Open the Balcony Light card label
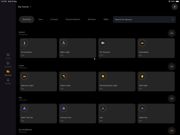This screenshot has width=180, height=135. coord(27,85)
